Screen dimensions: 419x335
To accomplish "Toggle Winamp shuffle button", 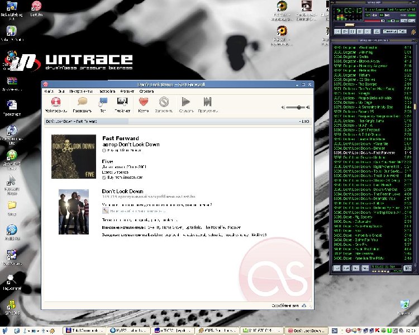I will pos(390,31).
